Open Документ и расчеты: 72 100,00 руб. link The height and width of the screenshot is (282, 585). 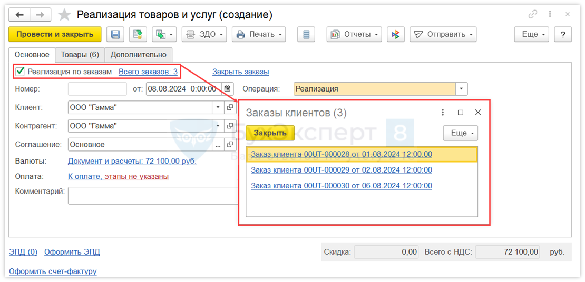pos(132,162)
